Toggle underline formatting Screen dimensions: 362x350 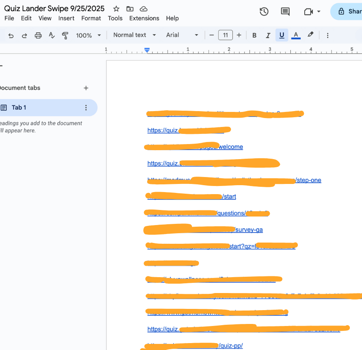tap(281, 35)
